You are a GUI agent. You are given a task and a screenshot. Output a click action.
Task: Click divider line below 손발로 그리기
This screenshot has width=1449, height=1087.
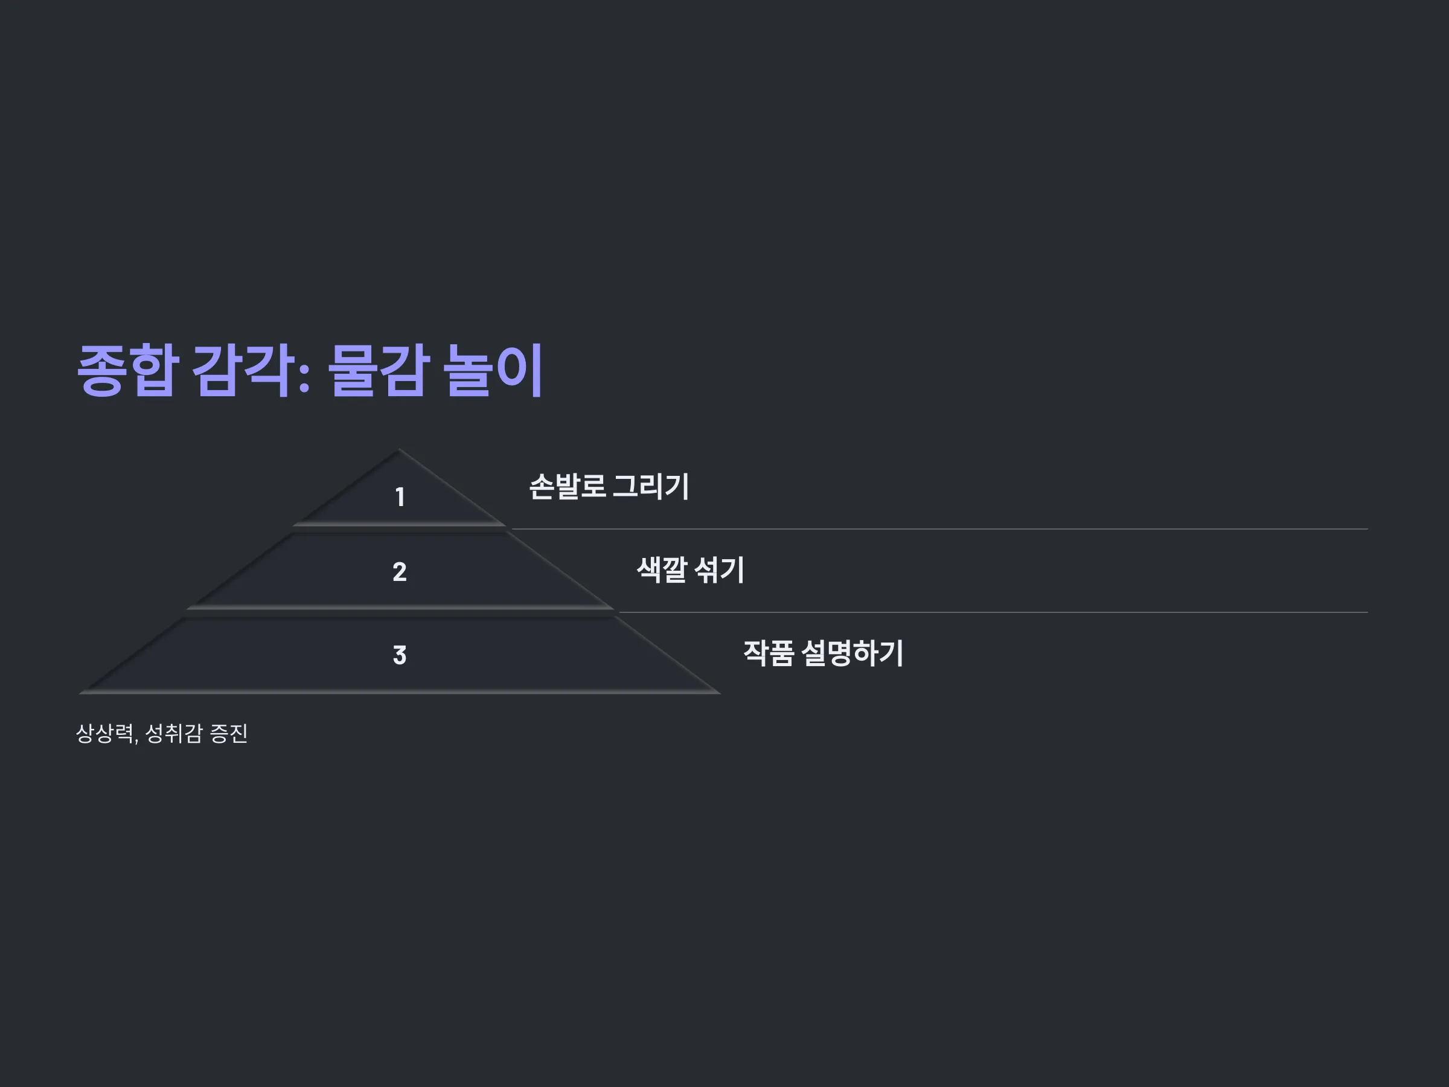pos(939,529)
